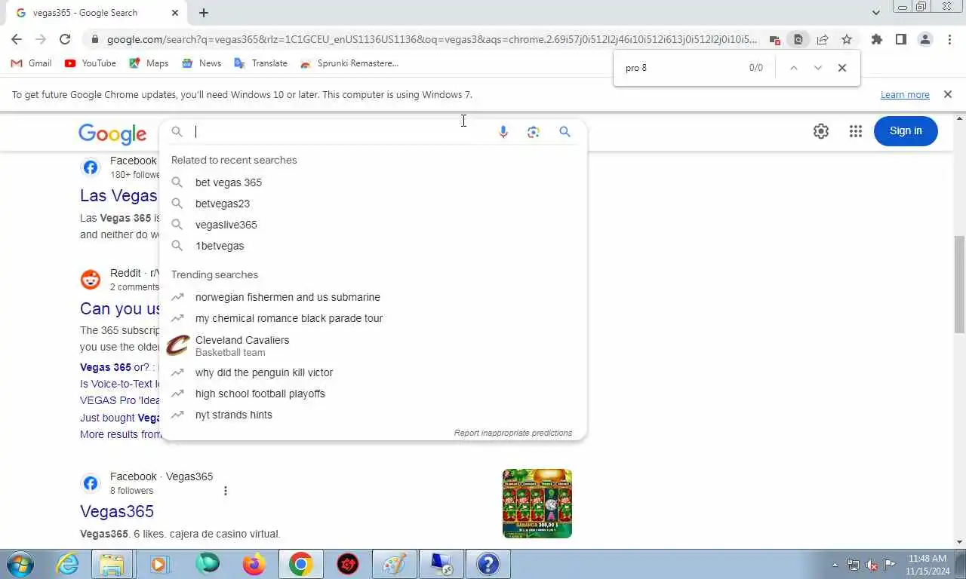Select suggestion vegaslive365
Image resolution: width=966 pixels, height=579 pixels.
(373, 225)
